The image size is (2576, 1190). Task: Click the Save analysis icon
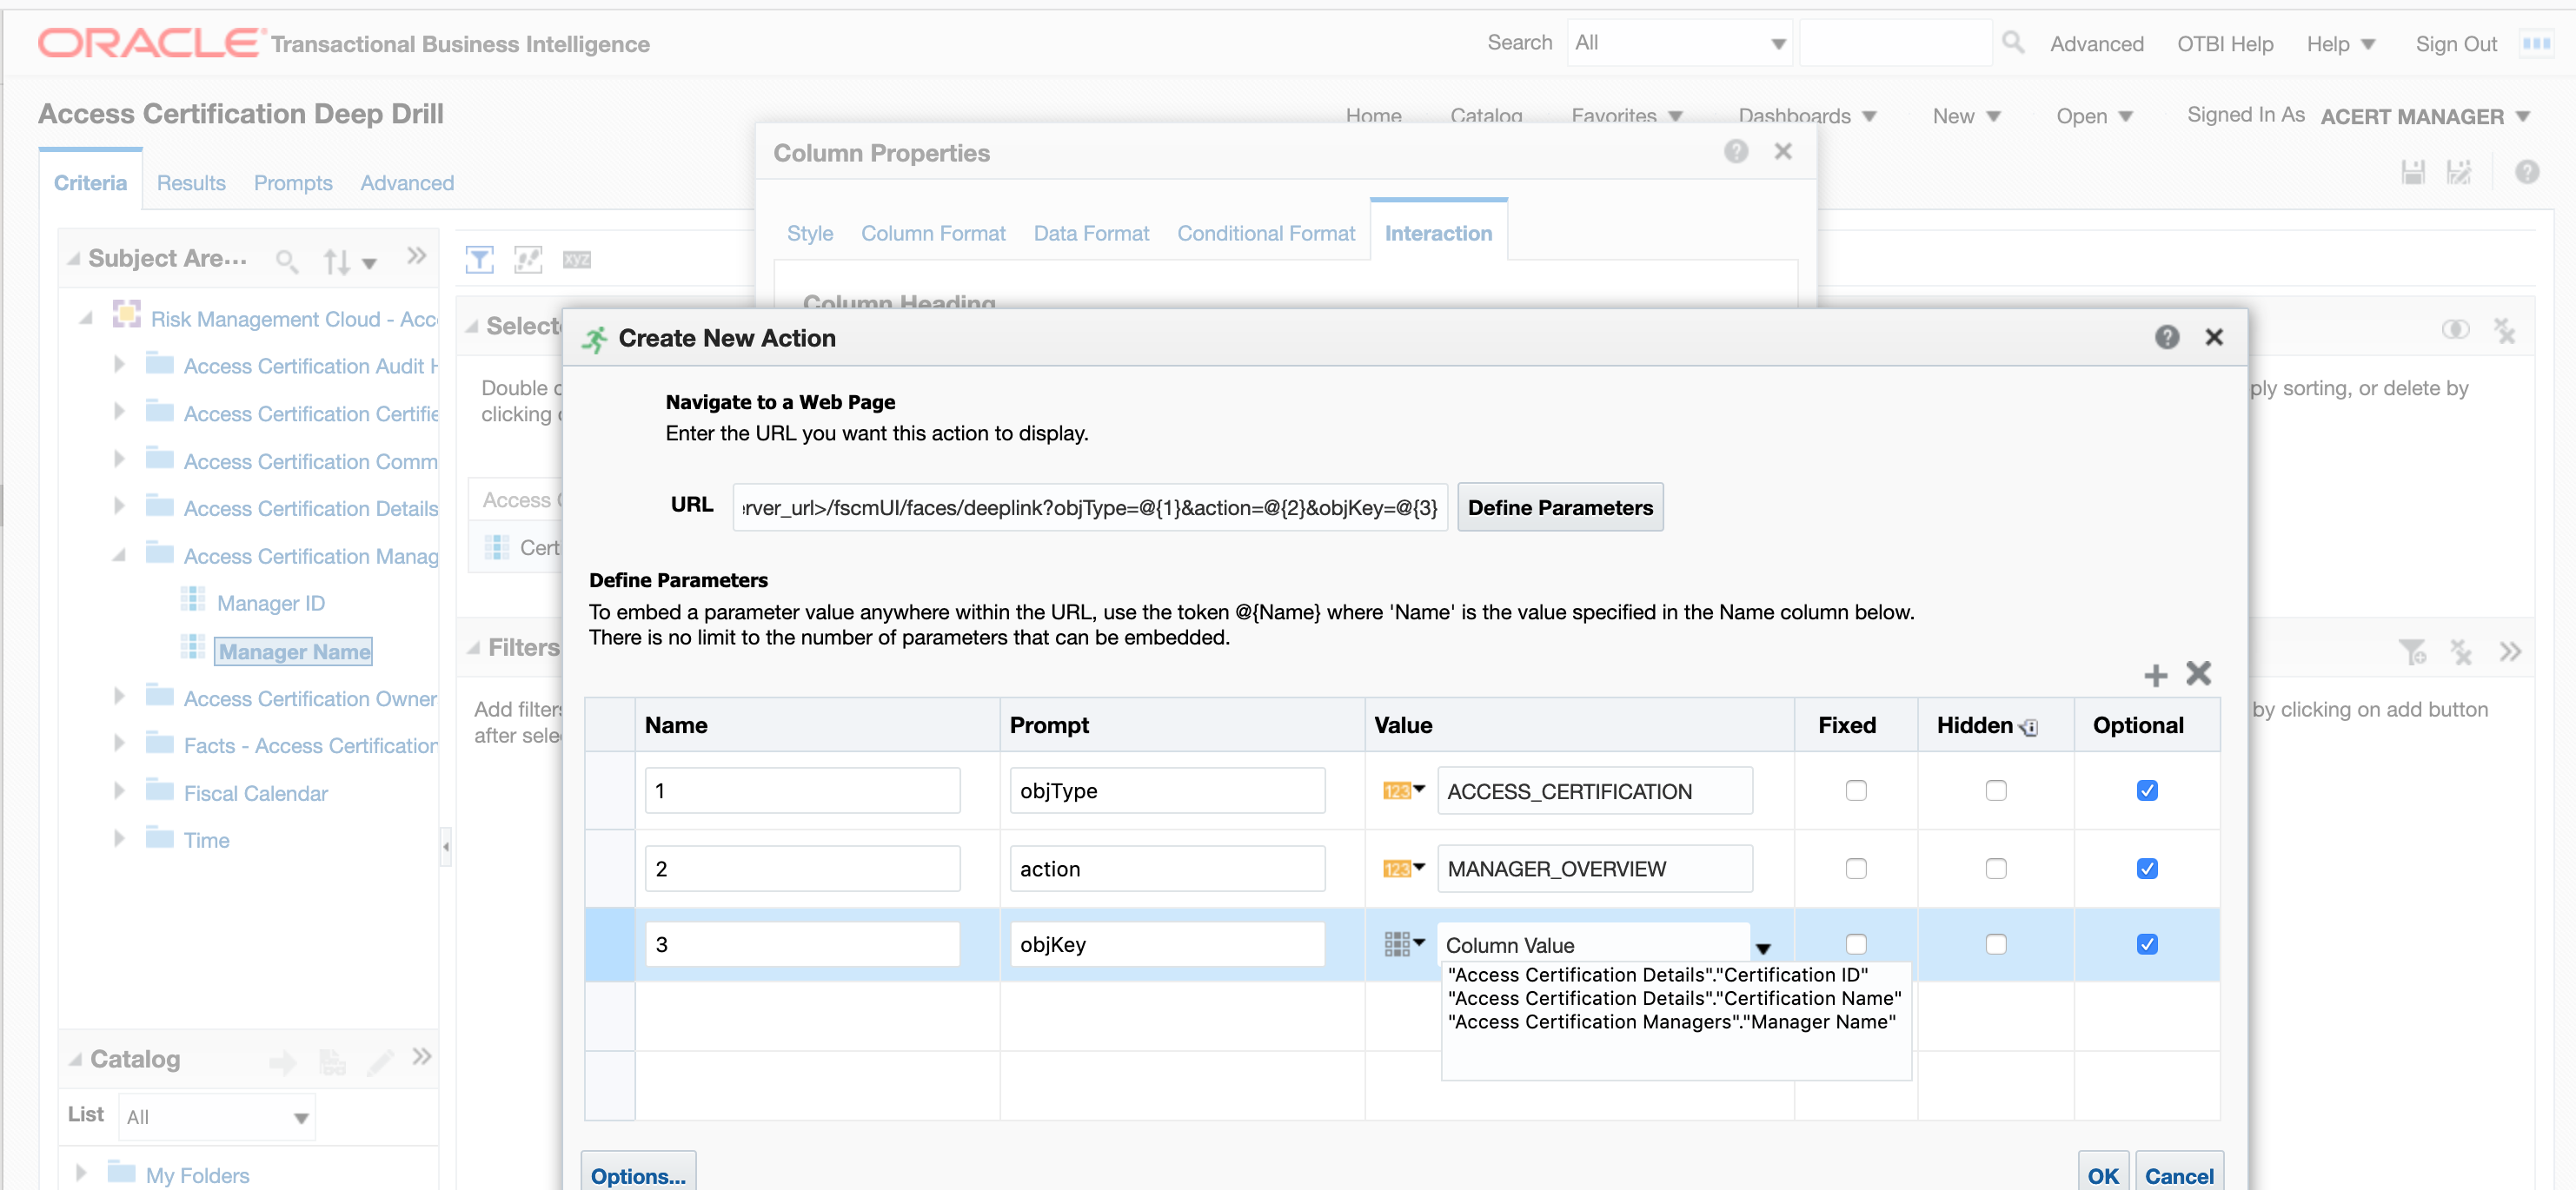(2413, 172)
